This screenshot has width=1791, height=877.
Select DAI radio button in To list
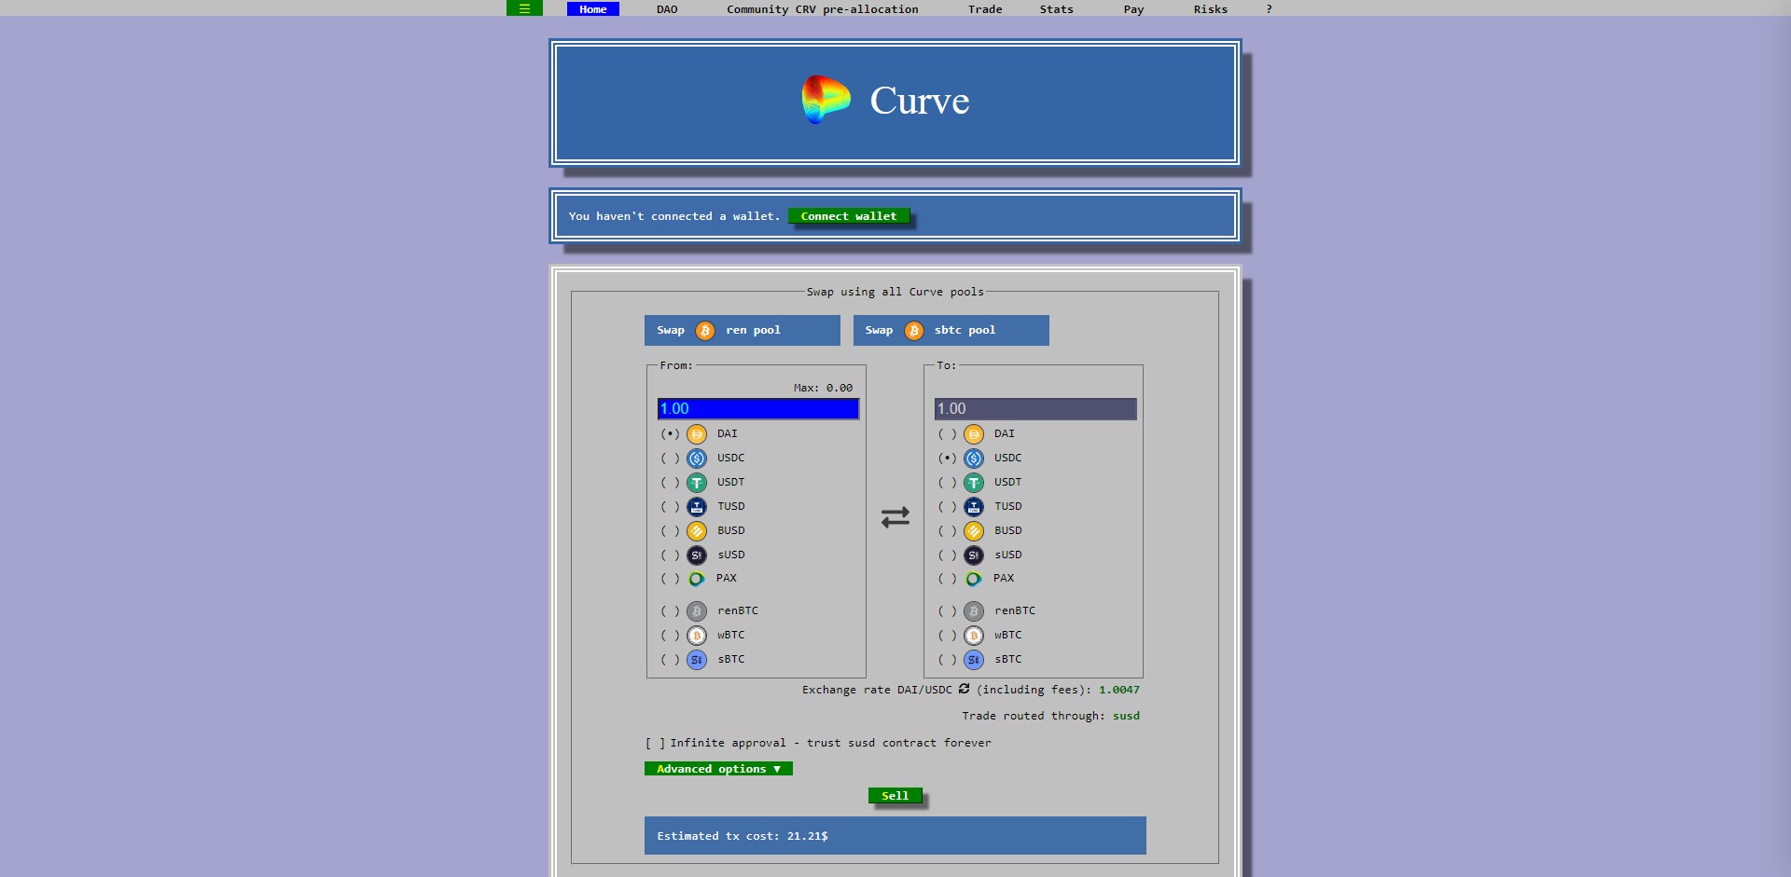(947, 434)
